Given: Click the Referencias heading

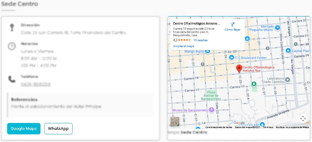Looking at the screenshot, I should (x=24, y=99).
